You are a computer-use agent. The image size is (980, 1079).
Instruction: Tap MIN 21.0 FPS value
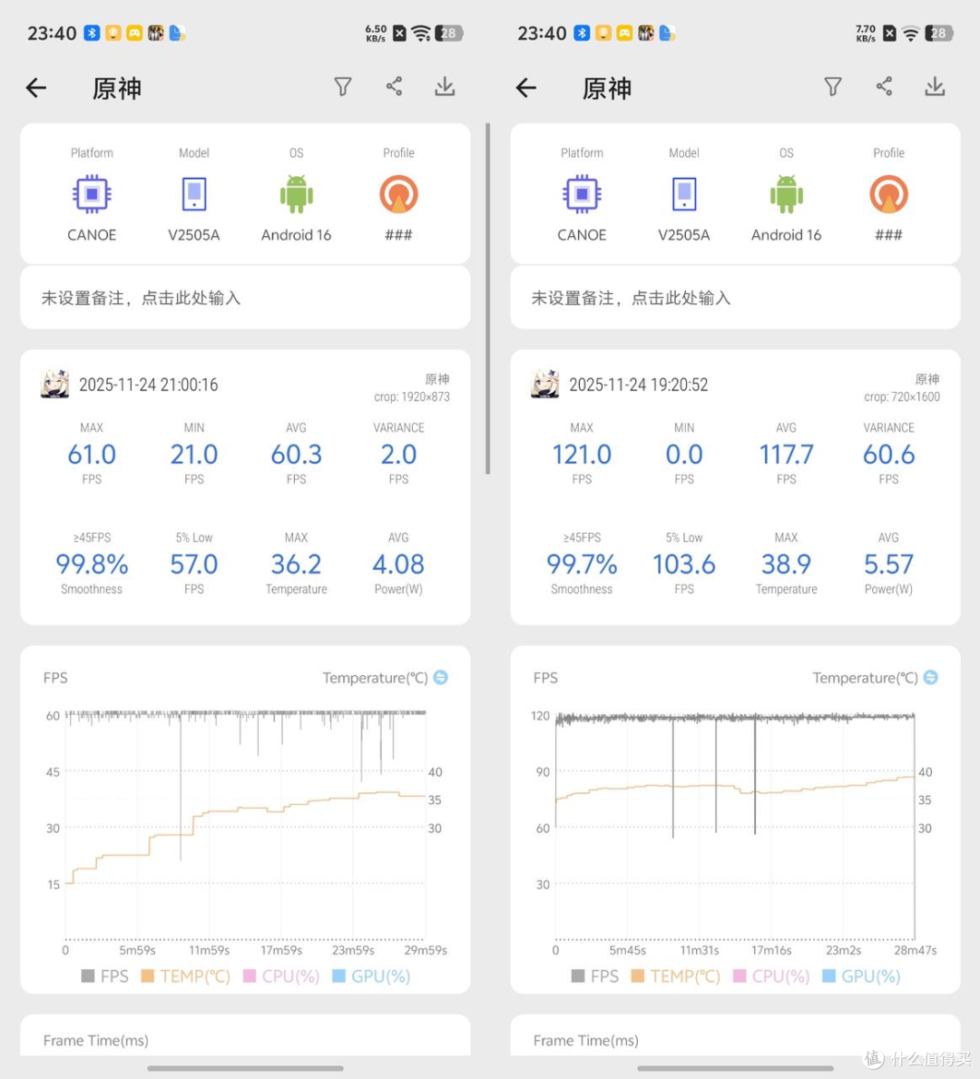(194, 454)
